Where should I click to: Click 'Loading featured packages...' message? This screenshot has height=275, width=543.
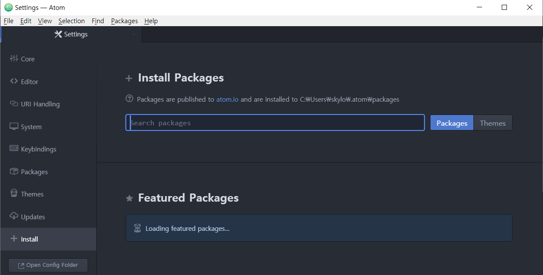click(x=188, y=228)
